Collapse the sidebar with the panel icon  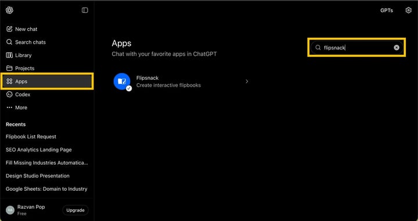pyautogui.click(x=85, y=10)
